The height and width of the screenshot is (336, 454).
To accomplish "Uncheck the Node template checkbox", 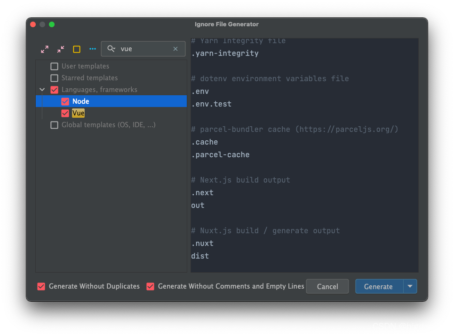I will (65, 101).
